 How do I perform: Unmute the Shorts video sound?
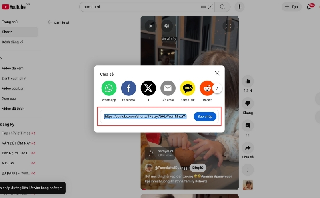tap(167, 26)
